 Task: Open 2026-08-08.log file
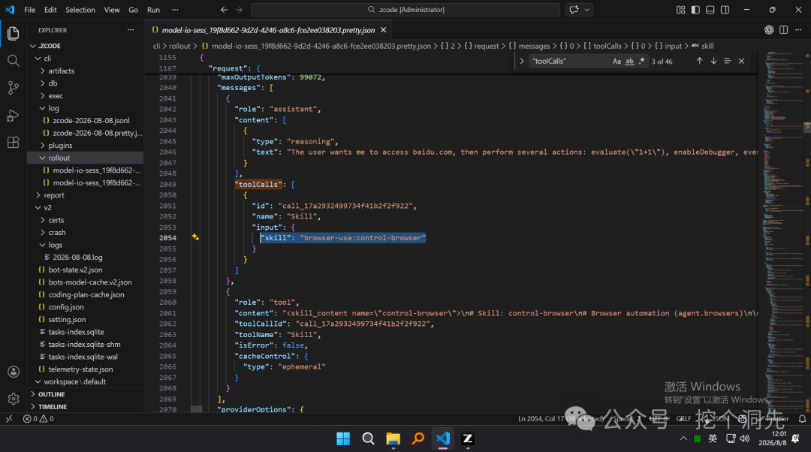click(77, 257)
